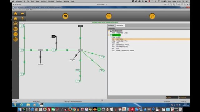
Task: Select 419 AIR CONDITIONING row
Action: point(120,47)
